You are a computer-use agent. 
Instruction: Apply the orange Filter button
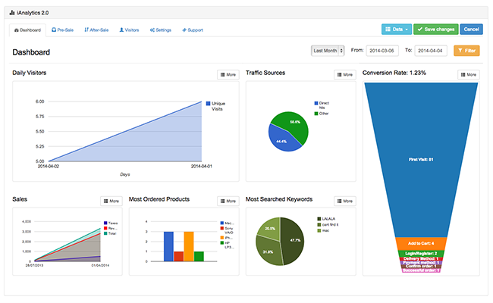[x=466, y=51]
